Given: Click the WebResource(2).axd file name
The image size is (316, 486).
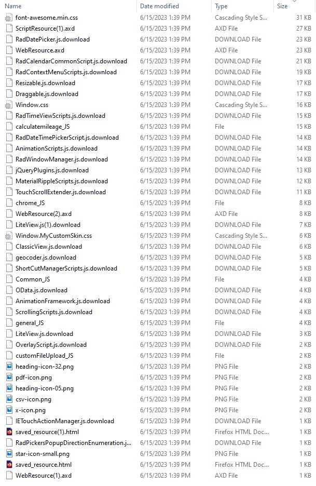Looking at the screenshot, I should pyautogui.click(x=44, y=214).
